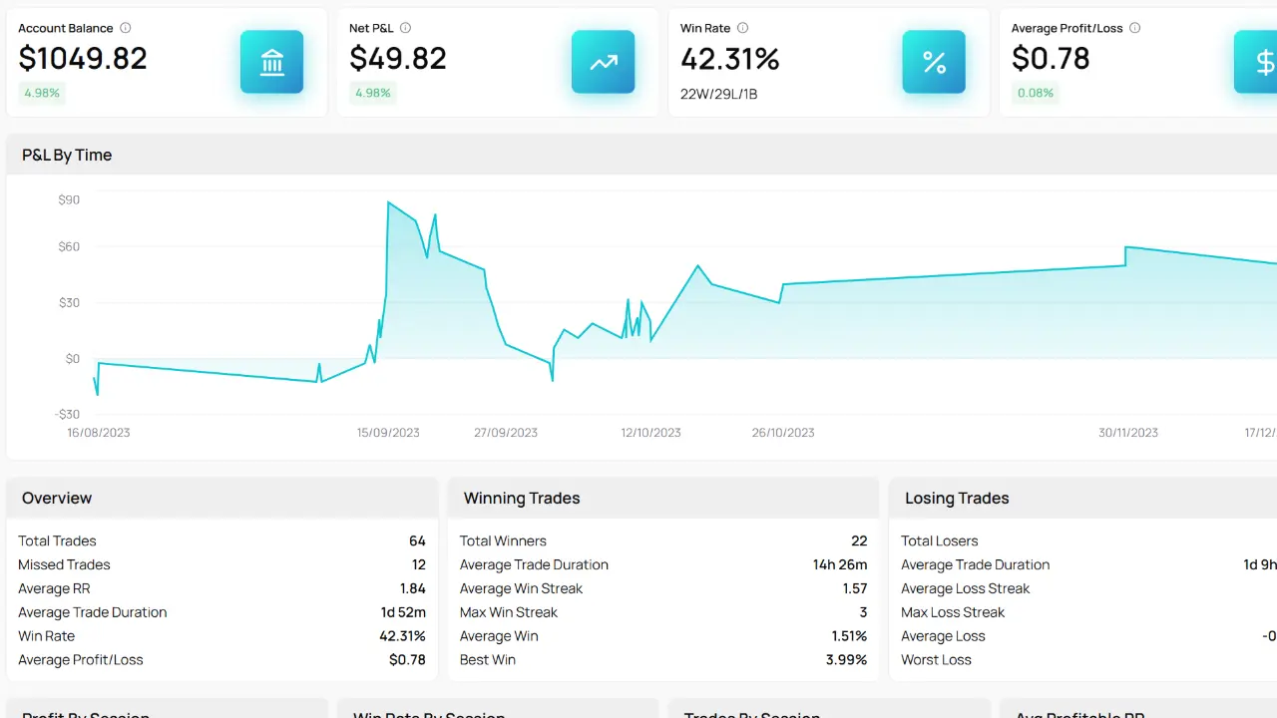Select the P&L By Time panel header
Viewport: 1277px width, 718px height.
click(x=67, y=155)
